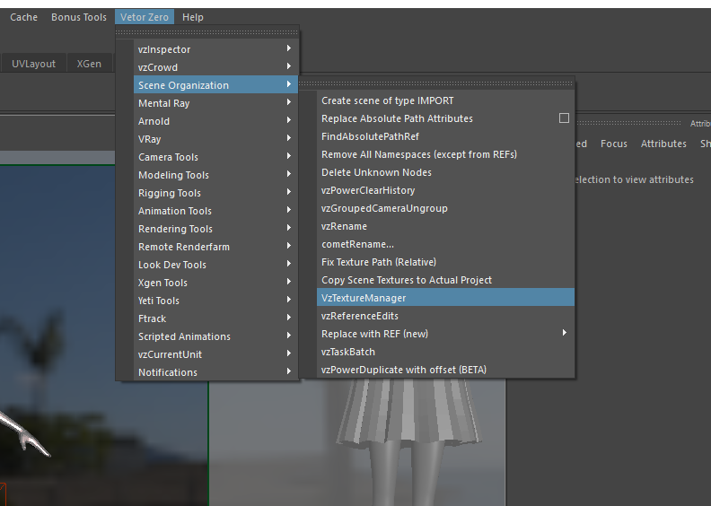This screenshot has width=711, height=506.
Task: Click Delete Unknown Nodes
Action: [x=376, y=172]
